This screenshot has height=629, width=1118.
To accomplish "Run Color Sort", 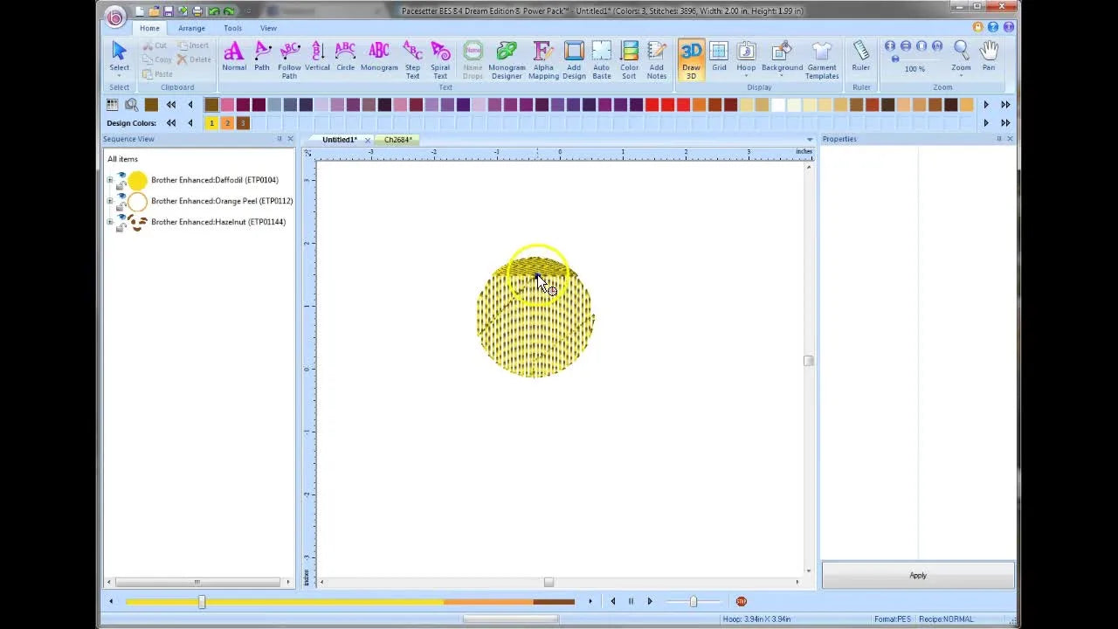I will coord(629,60).
